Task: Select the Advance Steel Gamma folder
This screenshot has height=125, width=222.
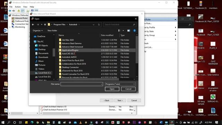Action: (x=72, y=43)
